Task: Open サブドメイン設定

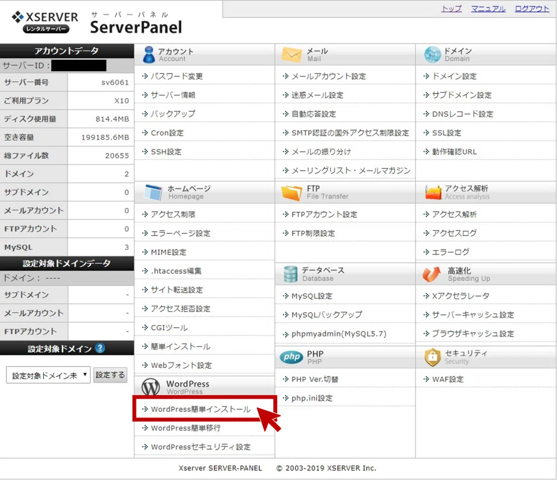Action: click(462, 95)
